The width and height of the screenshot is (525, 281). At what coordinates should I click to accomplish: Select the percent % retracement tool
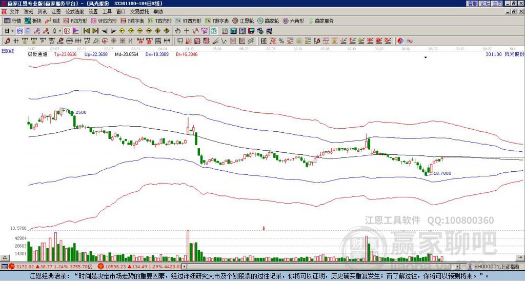281,41
